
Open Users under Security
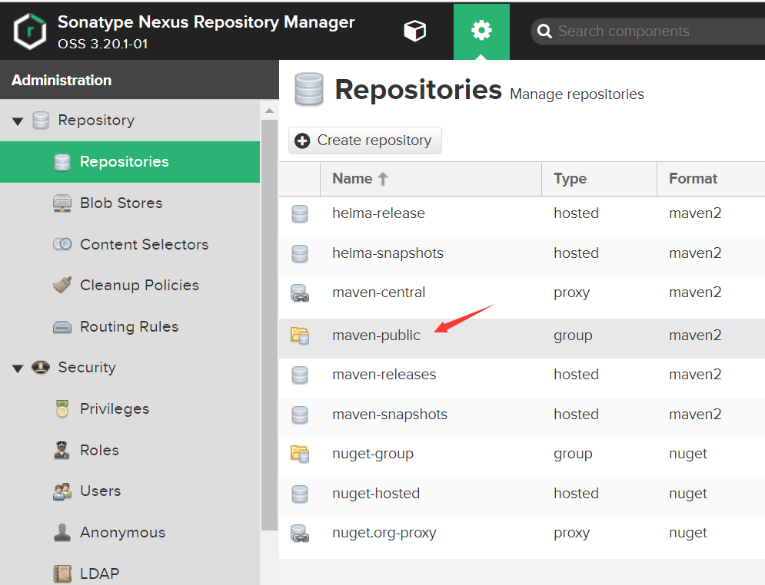101,491
